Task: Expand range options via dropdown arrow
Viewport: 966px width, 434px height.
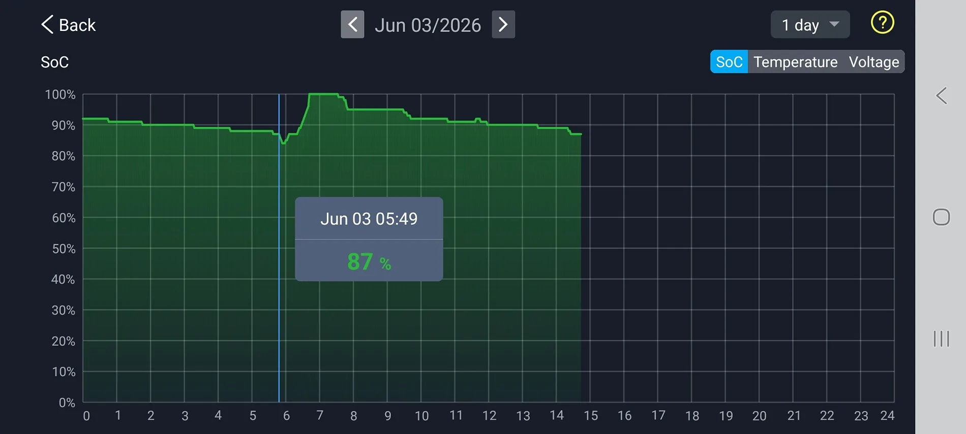Action: coord(834,24)
